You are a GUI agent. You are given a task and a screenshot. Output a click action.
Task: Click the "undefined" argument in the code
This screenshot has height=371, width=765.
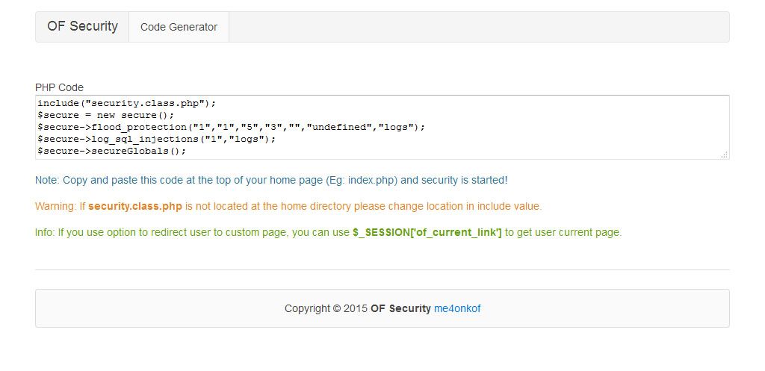(x=338, y=127)
